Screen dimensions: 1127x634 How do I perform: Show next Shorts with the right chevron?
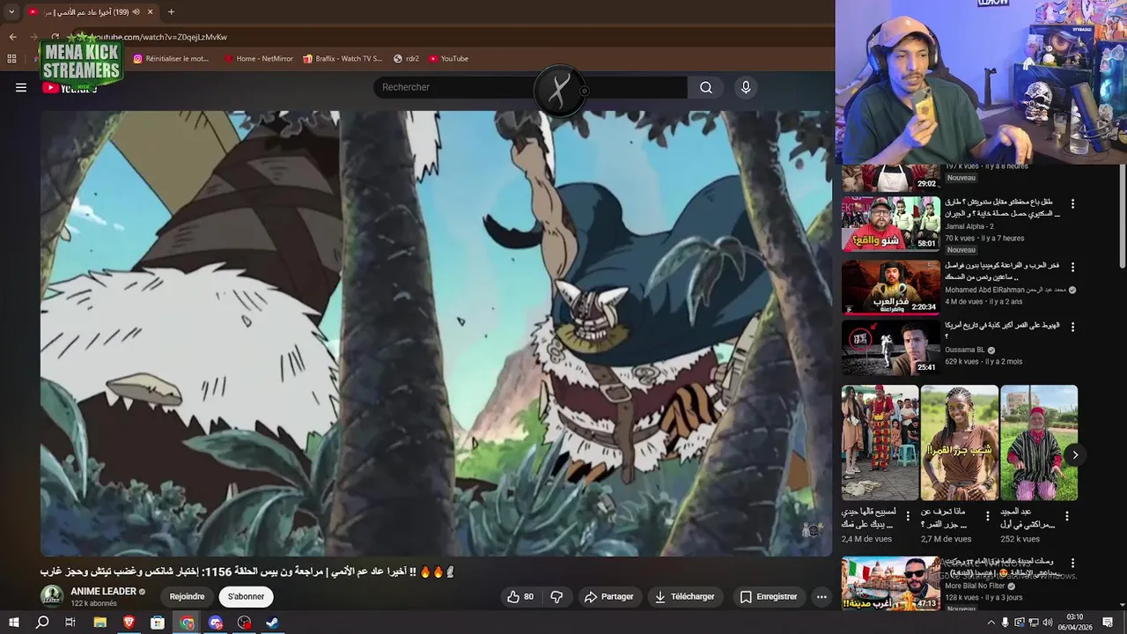(x=1075, y=455)
